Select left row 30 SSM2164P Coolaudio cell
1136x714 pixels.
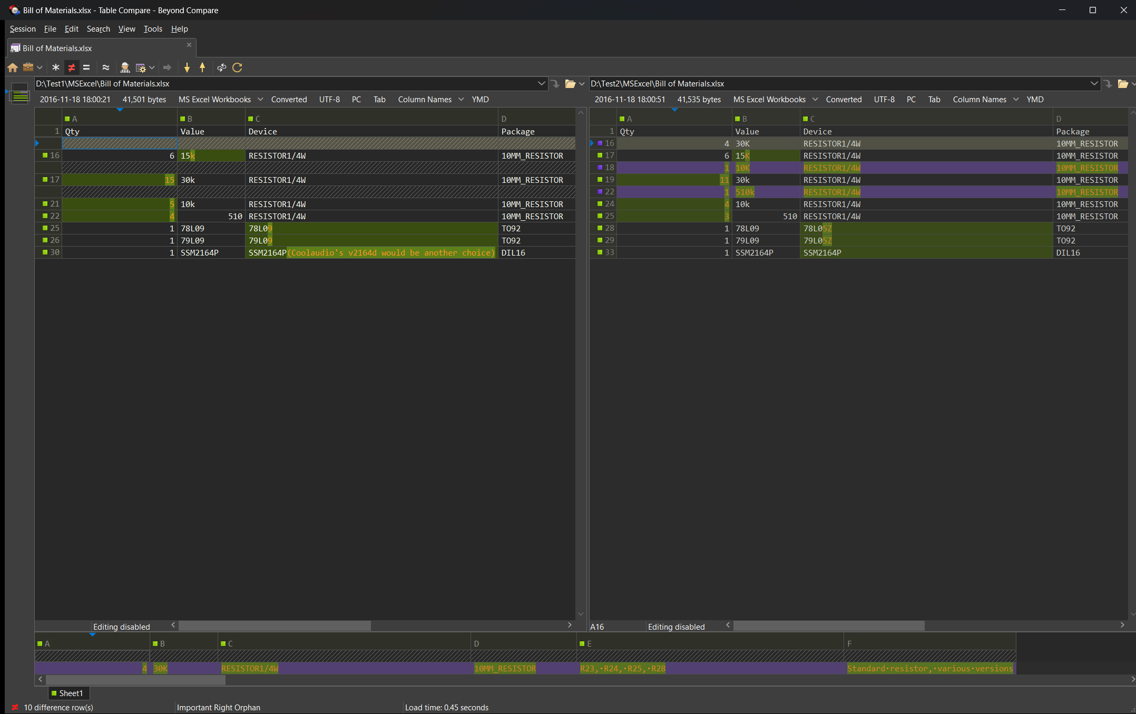coord(372,253)
